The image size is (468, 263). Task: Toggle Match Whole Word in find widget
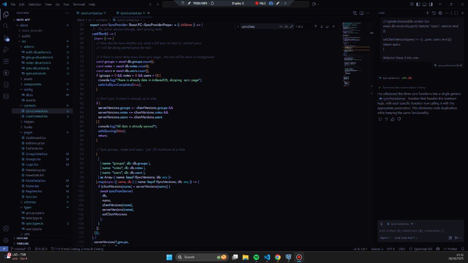(x=286, y=26)
